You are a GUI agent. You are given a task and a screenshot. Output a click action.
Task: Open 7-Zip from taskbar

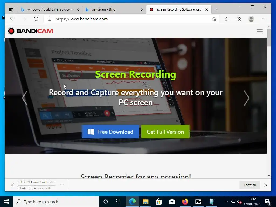click(x=198, y=202)
